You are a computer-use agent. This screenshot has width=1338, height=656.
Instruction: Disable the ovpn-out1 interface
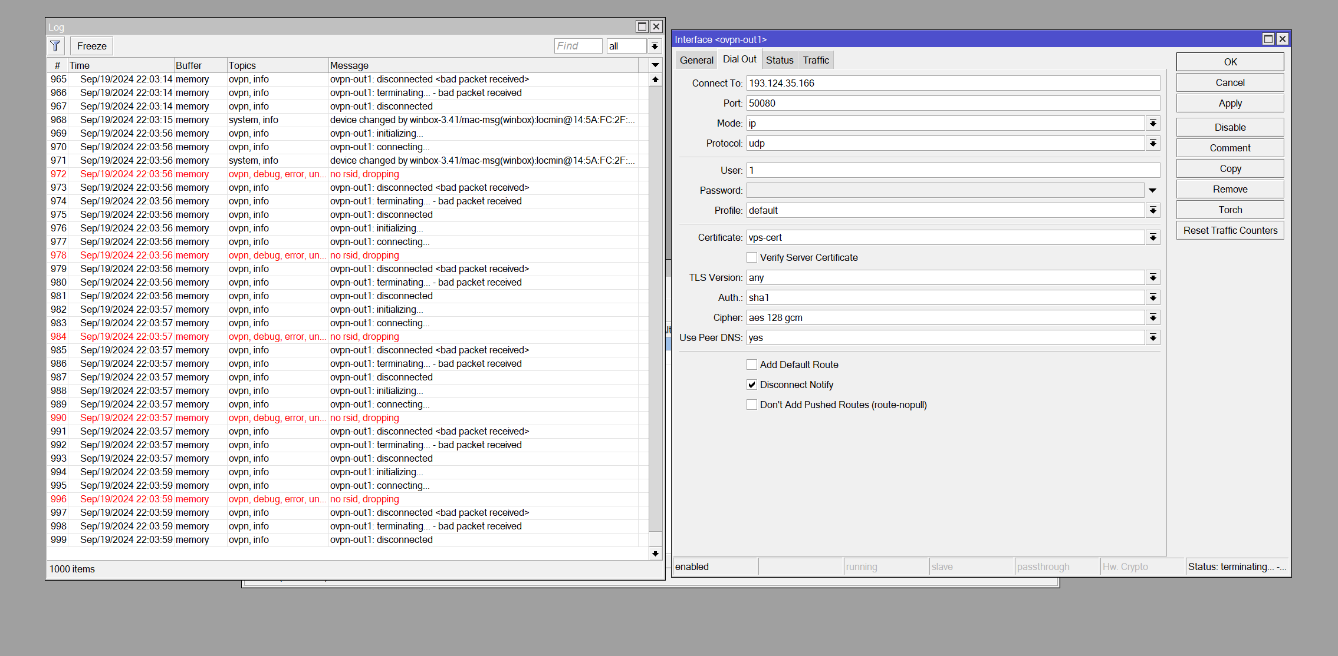click(1230, 127)
